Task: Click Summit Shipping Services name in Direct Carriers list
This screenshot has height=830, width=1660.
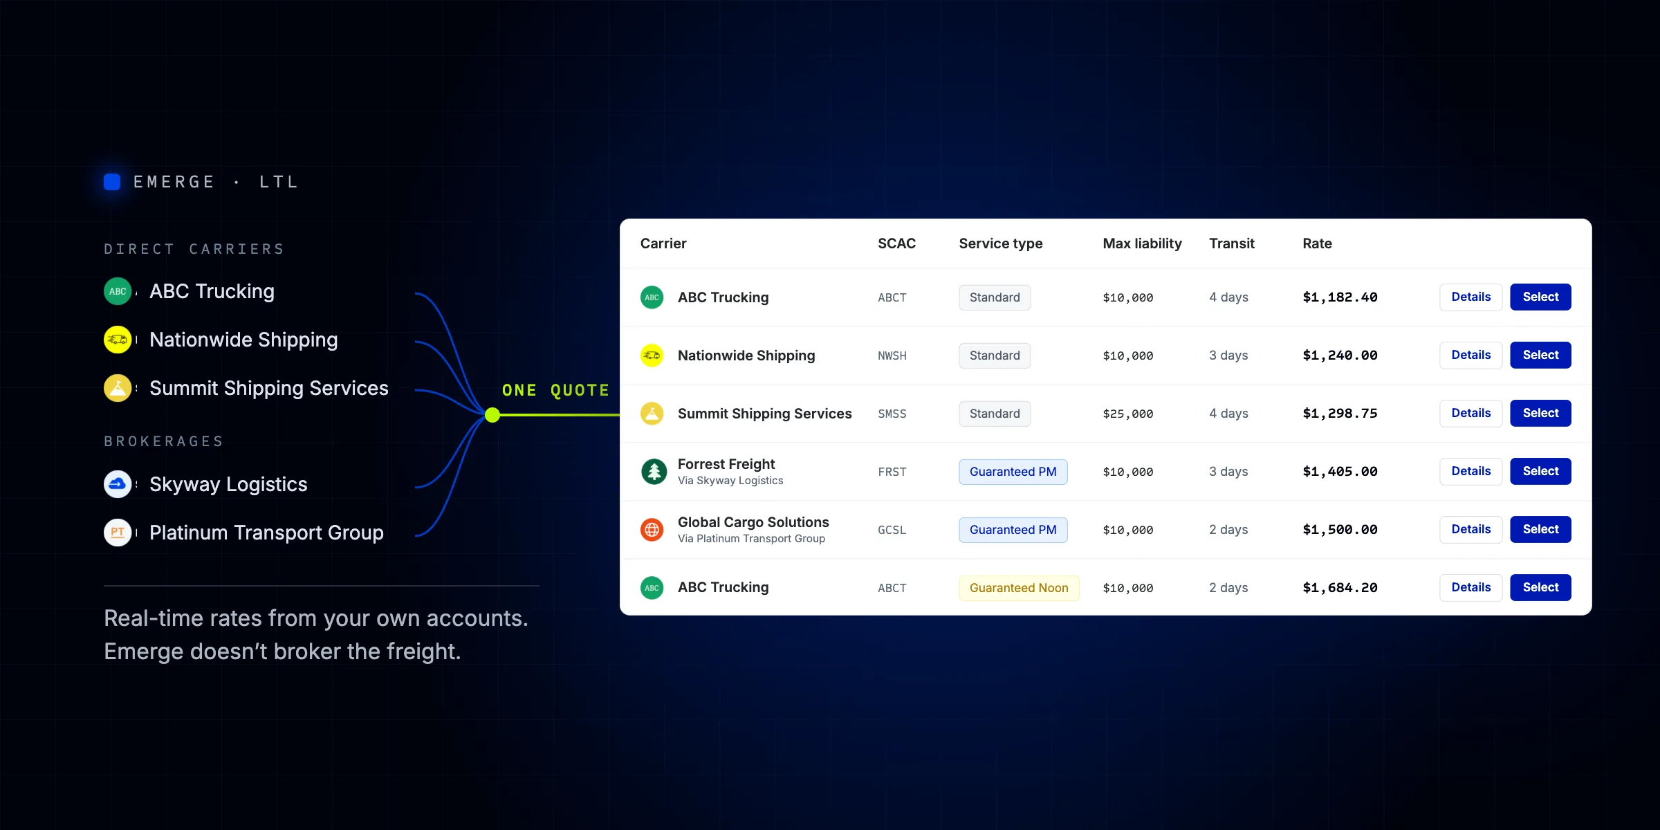Action: 269,388
